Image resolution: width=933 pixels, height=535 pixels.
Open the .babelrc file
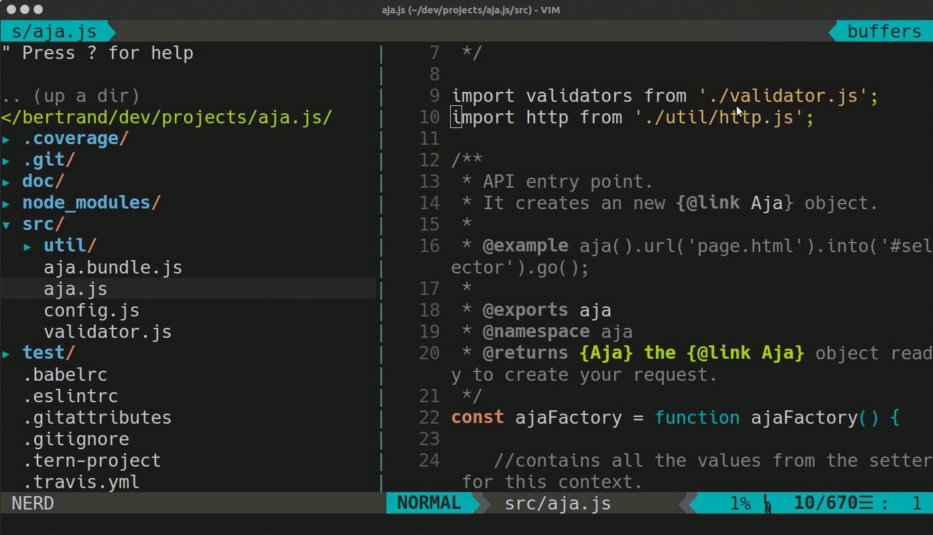65,375
